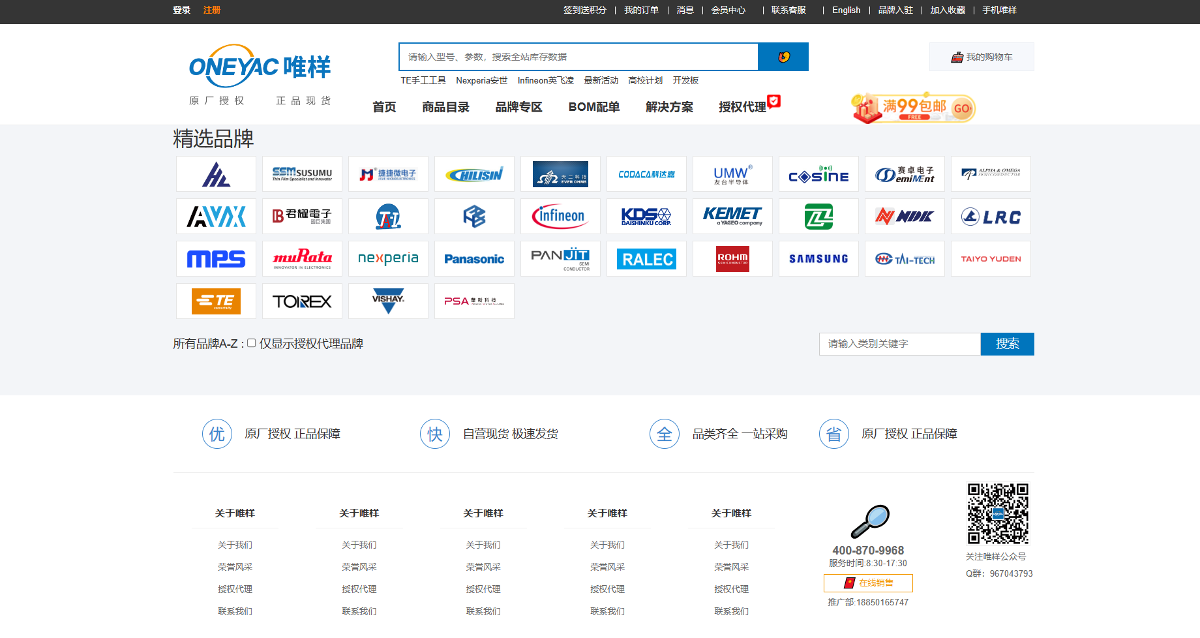The height and width of the screenshot is (638, 1200).
Task: Open the UMW 友台半导体 brand logo
Action: pyautogui.click(x=732, y=174)
